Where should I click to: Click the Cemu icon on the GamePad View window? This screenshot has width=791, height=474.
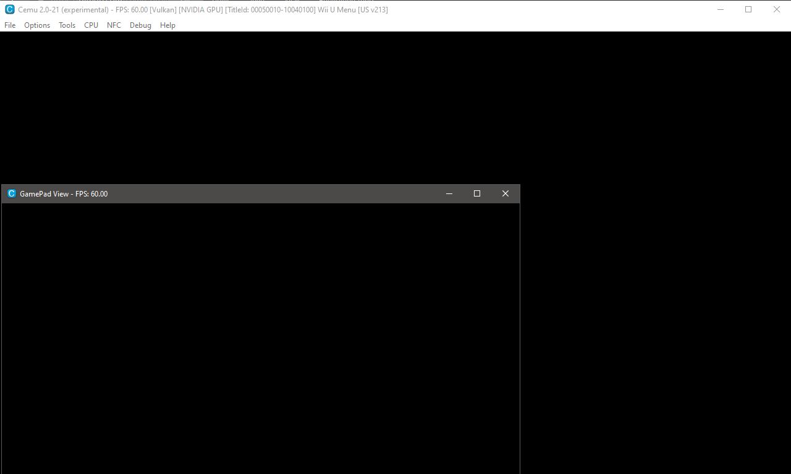click(11, 193)
